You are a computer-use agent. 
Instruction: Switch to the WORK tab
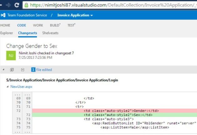pyautogui.click(x=38, y=25)
